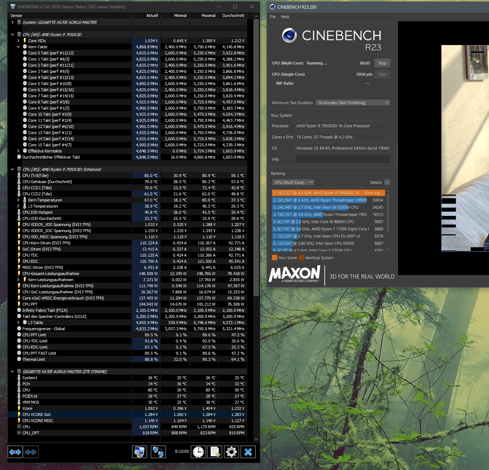The height and width of the screenshot is (470, 489).
Task: Stop the running Multi Core test
Action: [382, 63]
